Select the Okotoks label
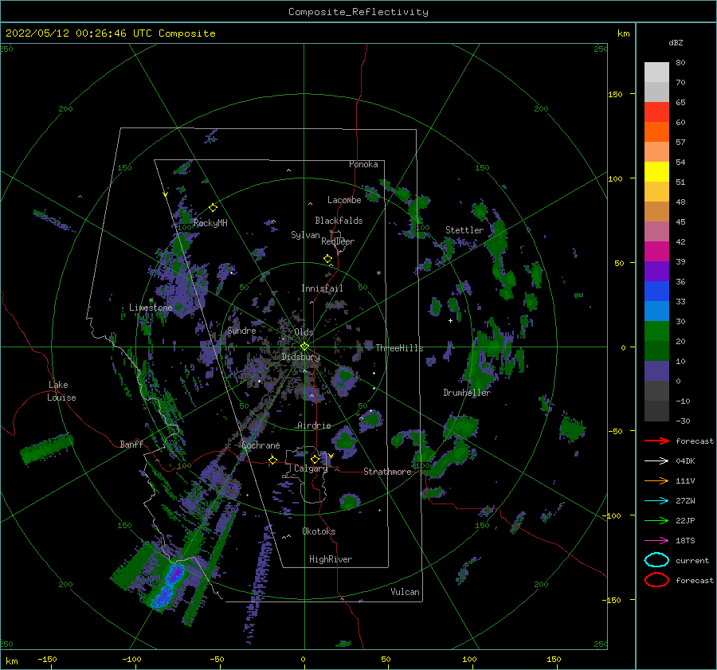The image size is (717, 670). (x=319, y=532)
